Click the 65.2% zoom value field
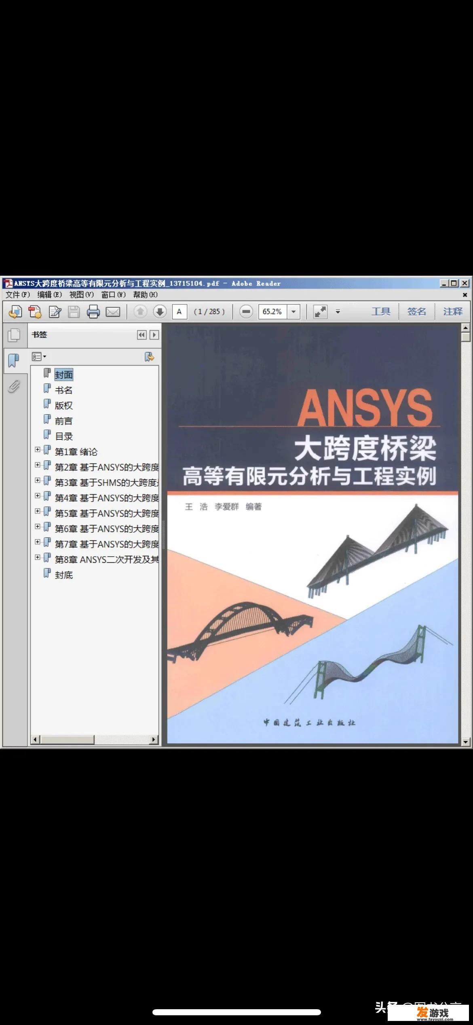 tap(272, 311)
